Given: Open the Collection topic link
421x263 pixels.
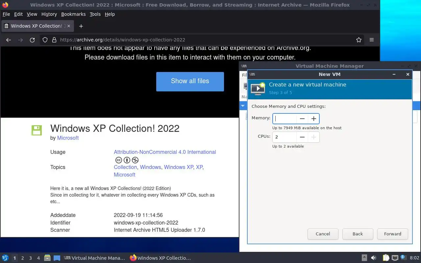Looking at the screenshot, I should click(x=125, y=167).
